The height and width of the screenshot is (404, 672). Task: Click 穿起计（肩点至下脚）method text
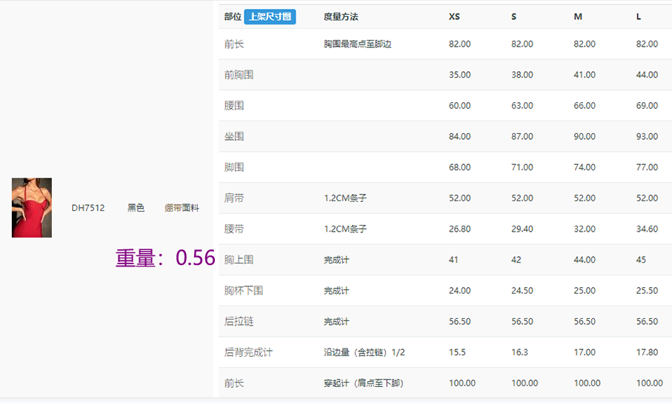pyautogui.click(x=364, y=383)
